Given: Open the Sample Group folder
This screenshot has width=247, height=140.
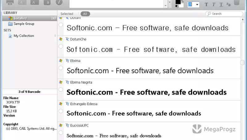Looking at the screenshot, I should click(x=24, y=24).
